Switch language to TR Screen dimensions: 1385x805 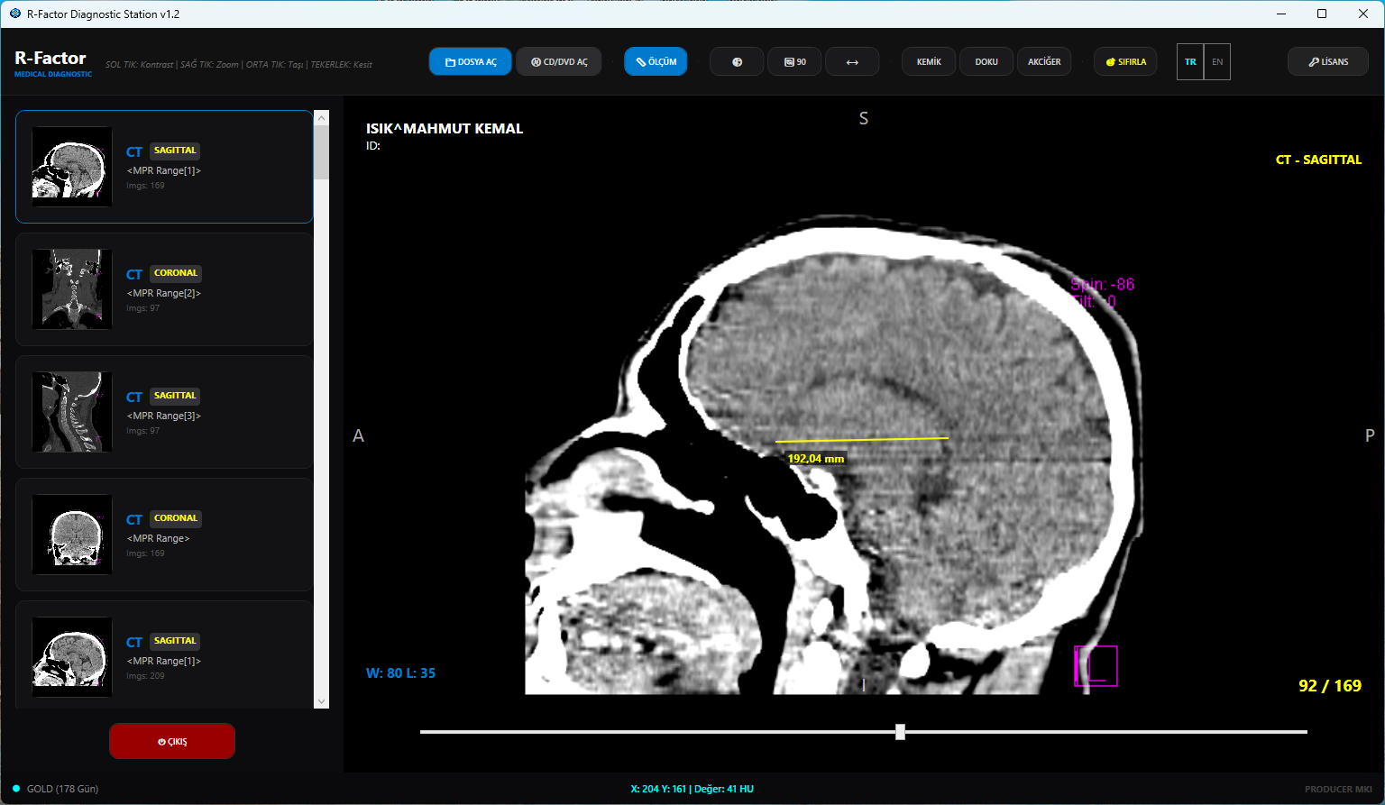(1190, 62)
